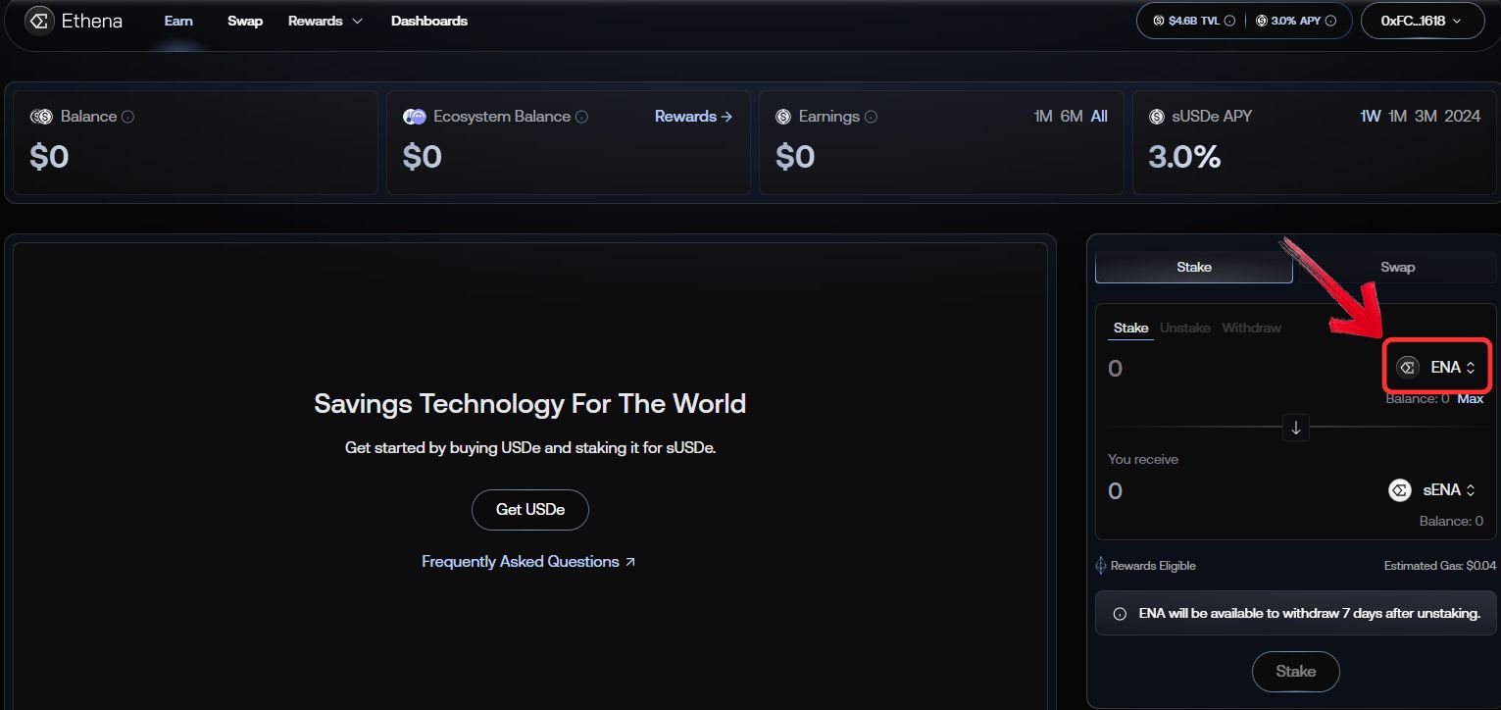Open the Frequently Asked Questions link

click(x=528, y=562)
